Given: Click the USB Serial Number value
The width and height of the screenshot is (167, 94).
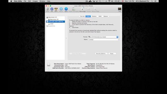Looking at the screenshot, I should click(x=72, y=68).
